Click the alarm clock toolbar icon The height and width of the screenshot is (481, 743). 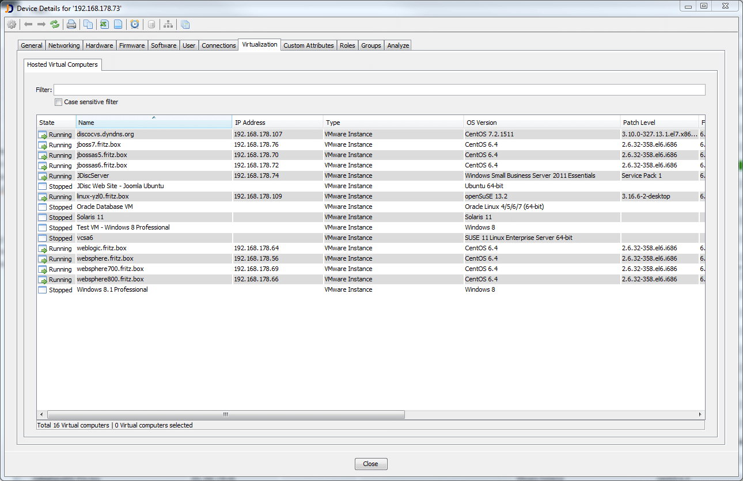(x=135, y=24)
